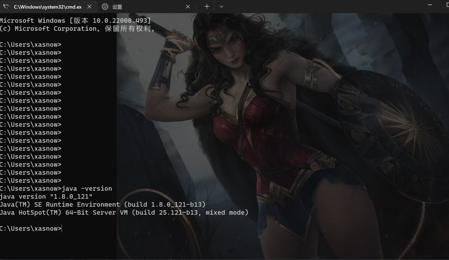449x260 pixels.
Task: Switch to the cmd.exe tab
Action: (48, 7)
